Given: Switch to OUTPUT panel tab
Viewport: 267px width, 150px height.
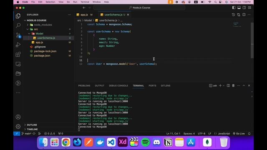Looking at the screenshot, I should point(99,85).
